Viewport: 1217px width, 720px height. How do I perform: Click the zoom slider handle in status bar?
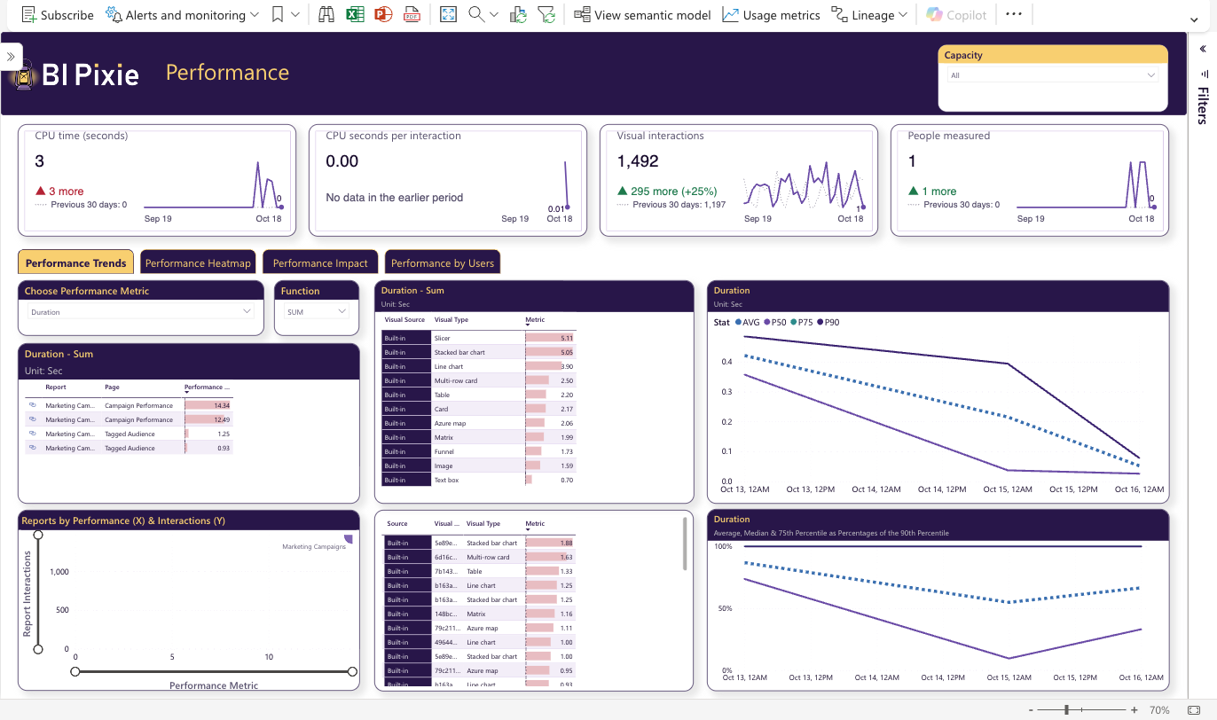(1067, 710)
